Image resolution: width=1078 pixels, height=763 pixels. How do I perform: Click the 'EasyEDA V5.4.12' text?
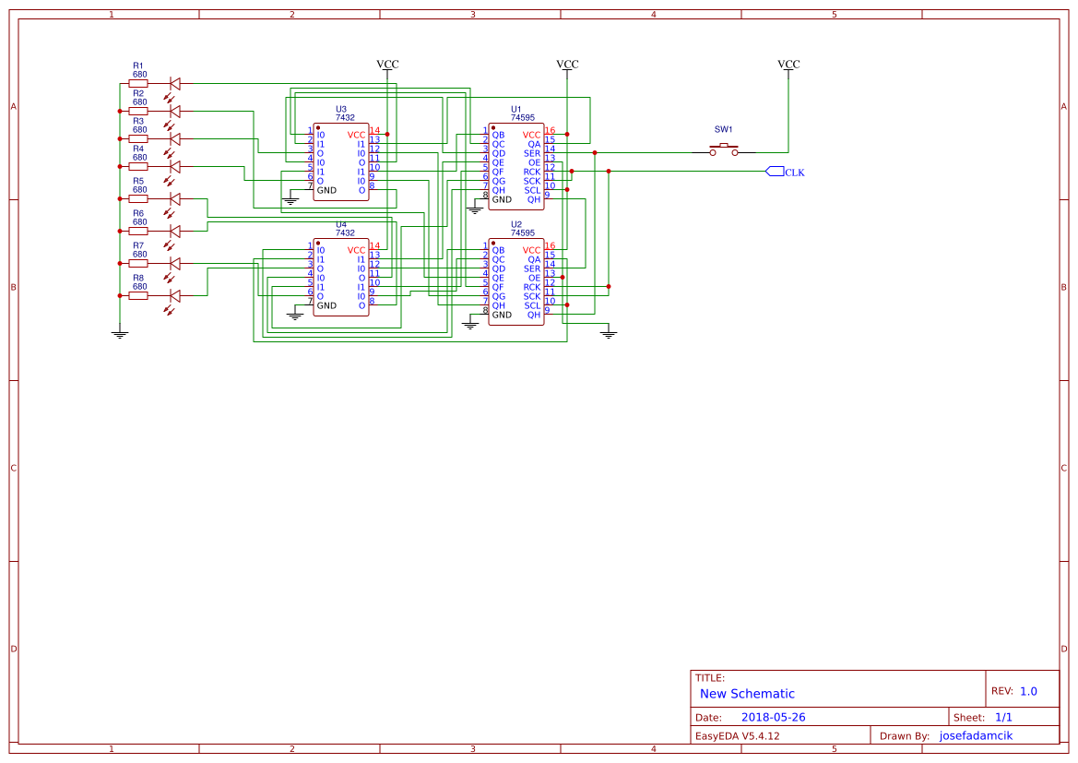click(737, 736)
